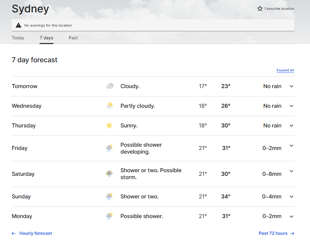Click the Thursday row label
Image resolution: width=310 pixels, height=245 pixels.
[24, 126]
